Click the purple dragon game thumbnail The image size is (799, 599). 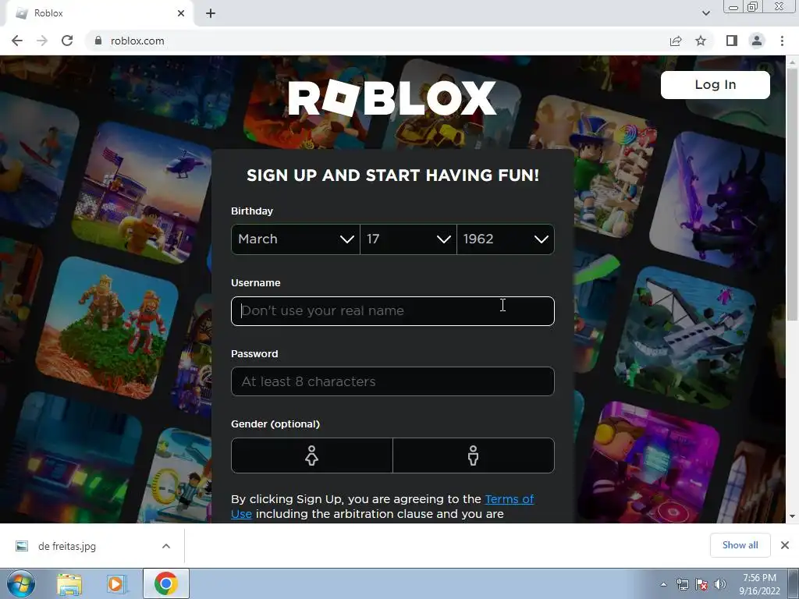719,201
